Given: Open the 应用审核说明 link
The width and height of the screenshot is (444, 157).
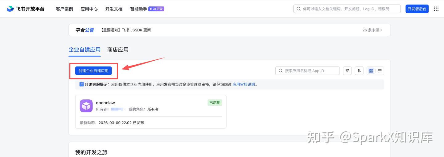Looking at the screenshot, I should coord(244,84).
